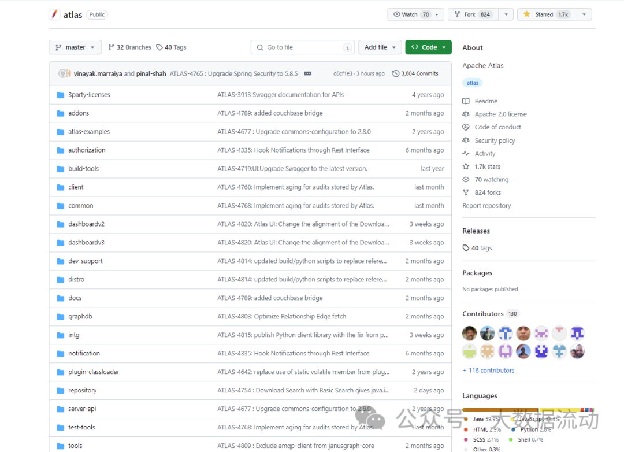624x452 pixels.
Task: Open the dashboardv3 folder name
Action: tap(86, 243)
